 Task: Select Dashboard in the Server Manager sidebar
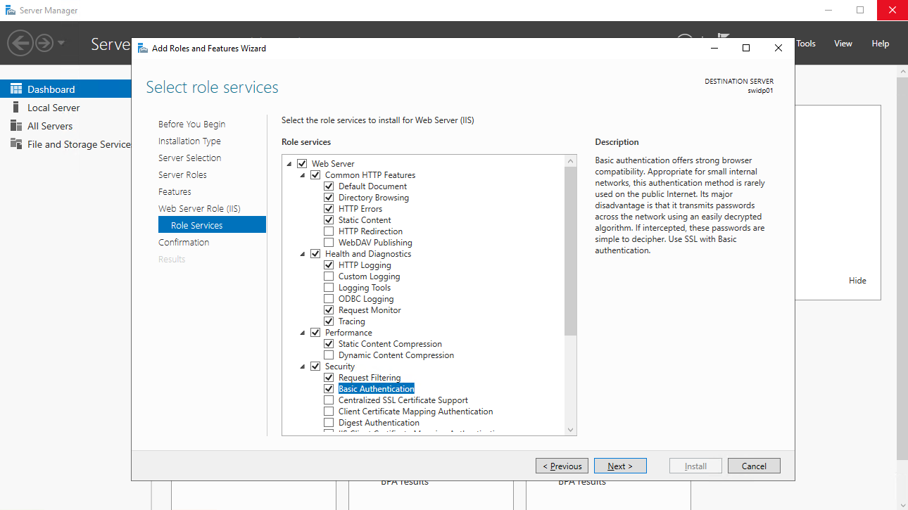[65, 89]
